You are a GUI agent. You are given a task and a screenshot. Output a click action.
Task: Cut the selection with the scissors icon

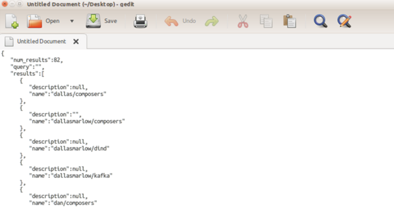(243, 21)
